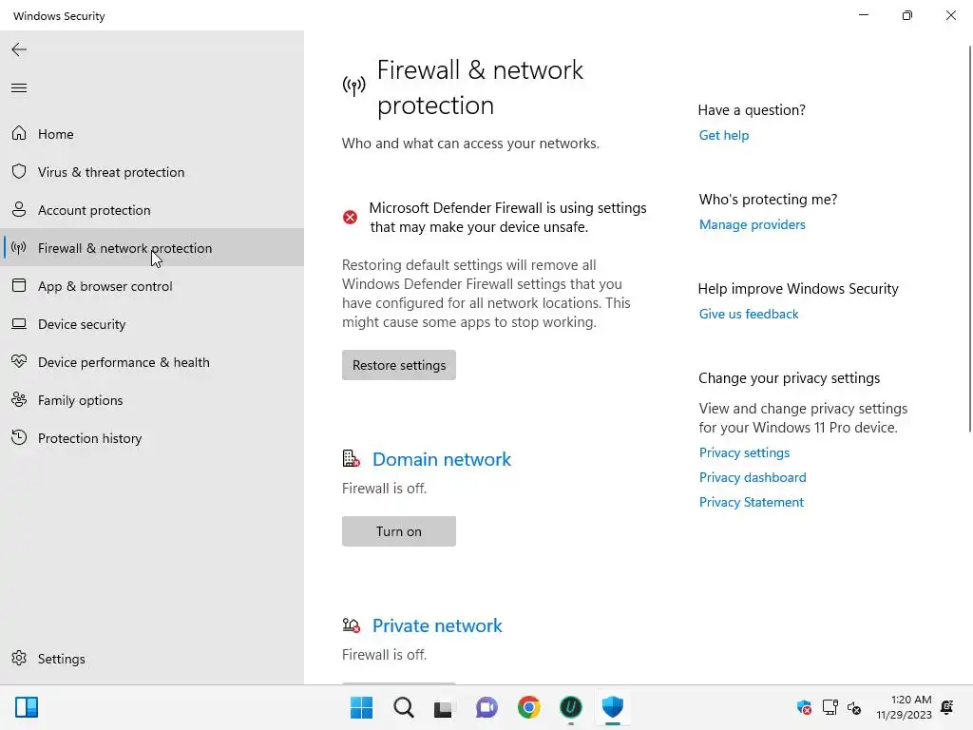Open the Home section

click(55, 134)
